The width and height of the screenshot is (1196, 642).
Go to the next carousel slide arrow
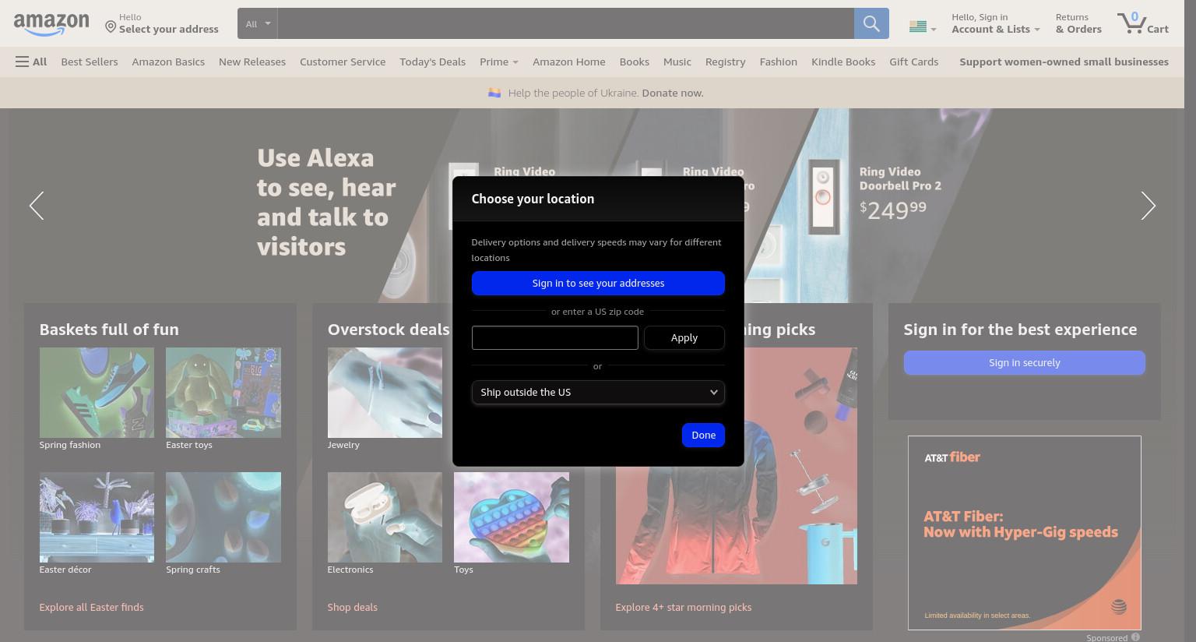(x=1148, y=206)
